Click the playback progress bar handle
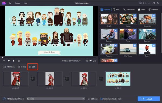 tap(3, 57)
